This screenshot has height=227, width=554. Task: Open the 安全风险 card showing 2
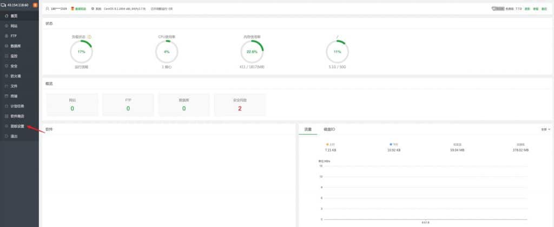coord(240,105)
